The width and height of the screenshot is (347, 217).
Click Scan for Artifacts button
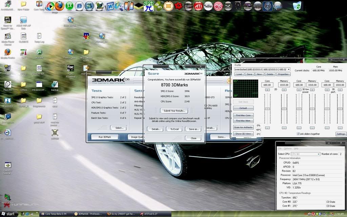243,127
